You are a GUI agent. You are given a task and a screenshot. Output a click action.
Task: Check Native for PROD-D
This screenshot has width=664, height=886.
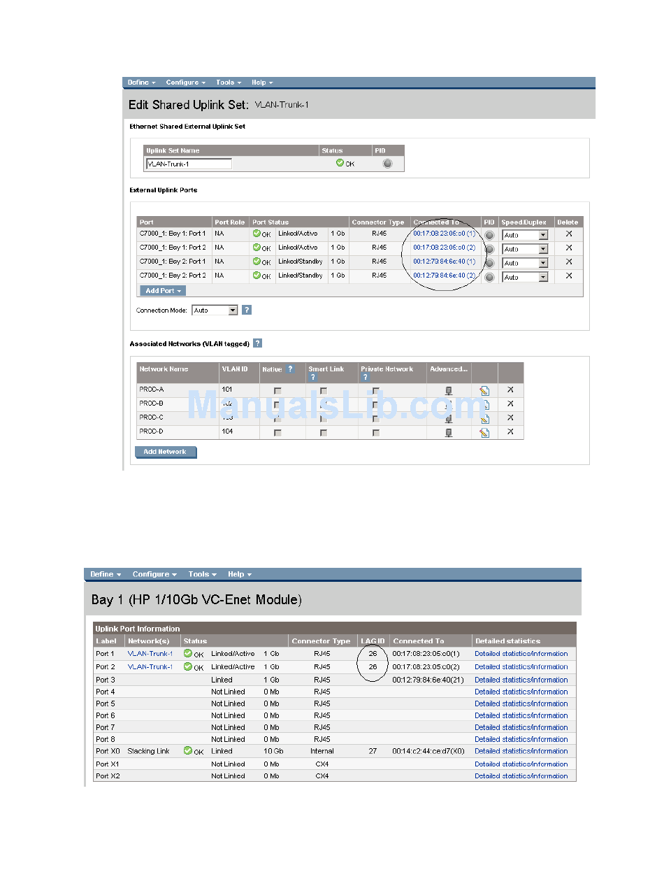point(277,433)
